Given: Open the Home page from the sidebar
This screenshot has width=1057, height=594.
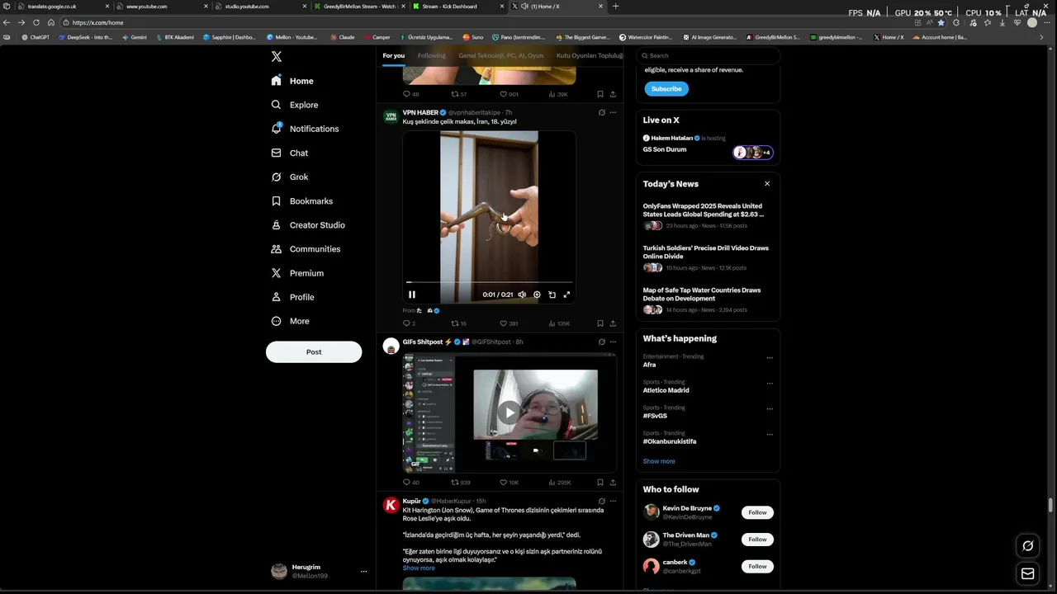Looking at the screenshot, I should 292,81.
